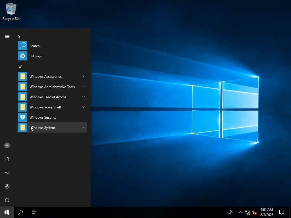Expand Windows Accessories chevron
Image resolution: width=291 pixels, height=218 pixels.
84,76
